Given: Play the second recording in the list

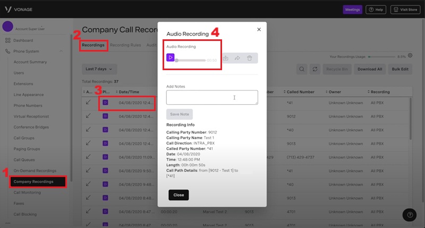Looking at the screenshot, I should point(105,116).
